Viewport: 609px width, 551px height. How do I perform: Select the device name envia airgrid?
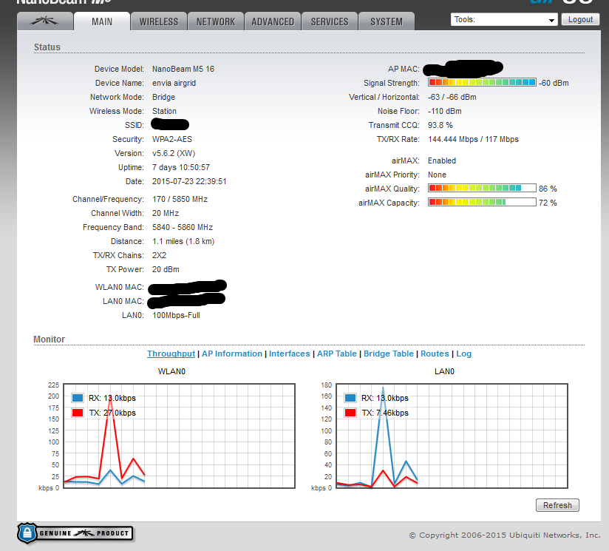[x=174, y=83]
